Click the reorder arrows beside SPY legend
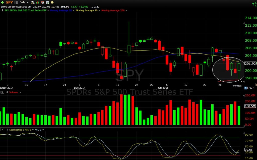The image size is (257, 160). click(x=3, y=10)
